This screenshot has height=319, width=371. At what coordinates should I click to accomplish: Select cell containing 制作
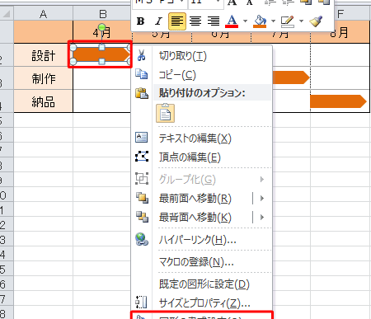(44, 78)
